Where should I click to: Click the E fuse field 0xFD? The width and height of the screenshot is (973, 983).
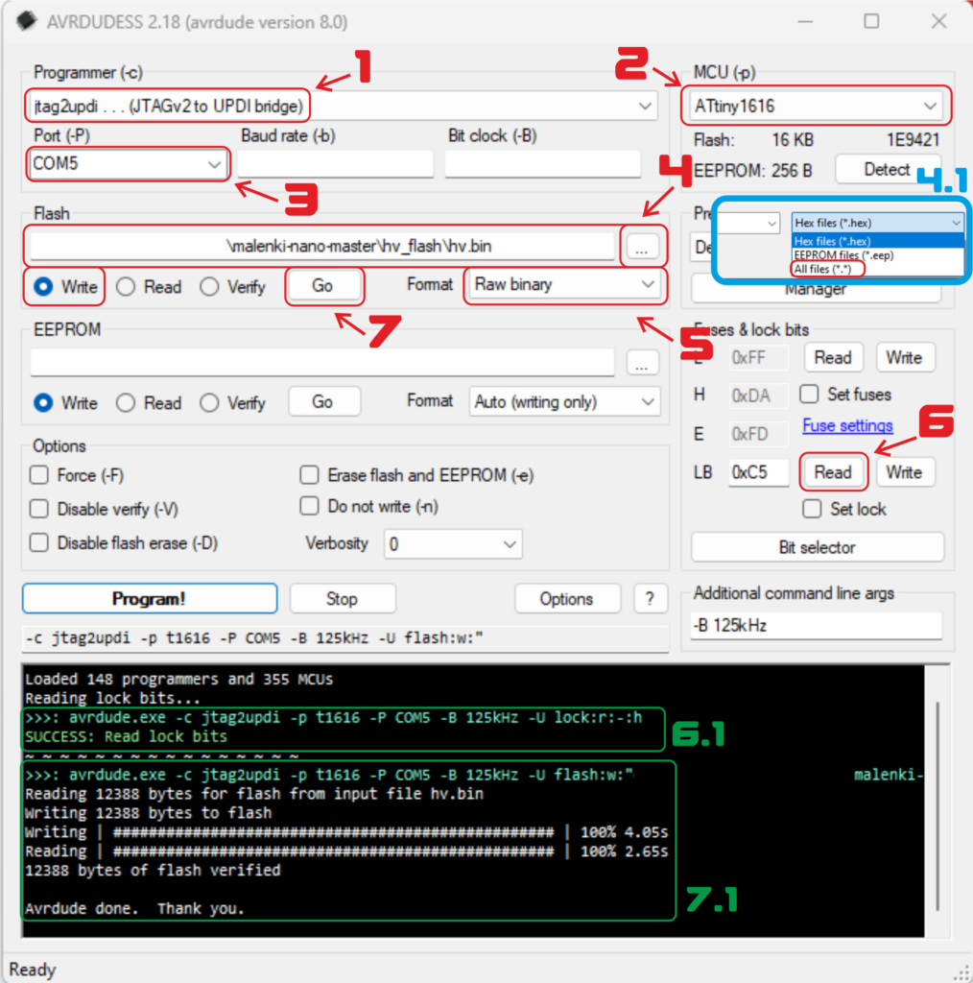tap(758, 434)
